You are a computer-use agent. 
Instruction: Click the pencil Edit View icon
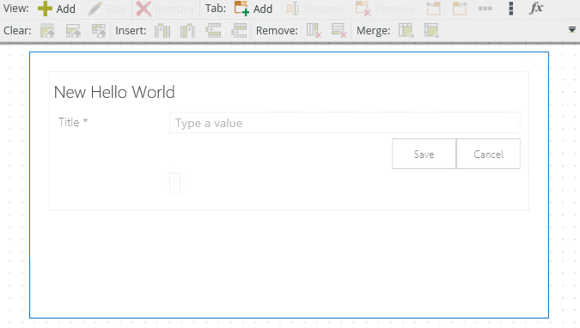[95, 9]
